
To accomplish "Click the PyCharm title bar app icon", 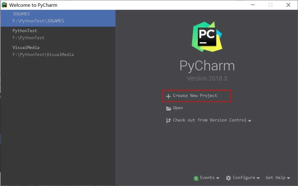I will click(x=4, y=5).
